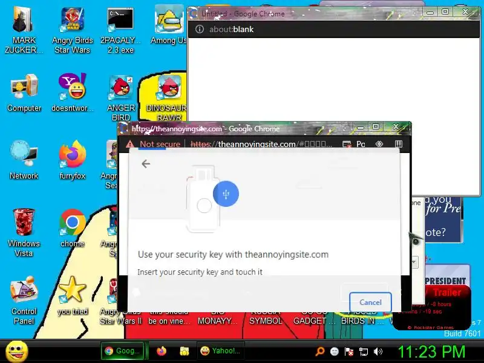Click 'Use your security key with theannoyingsite.com' heading
This screenshot has width=484, height=363.
tap(233, 255)
